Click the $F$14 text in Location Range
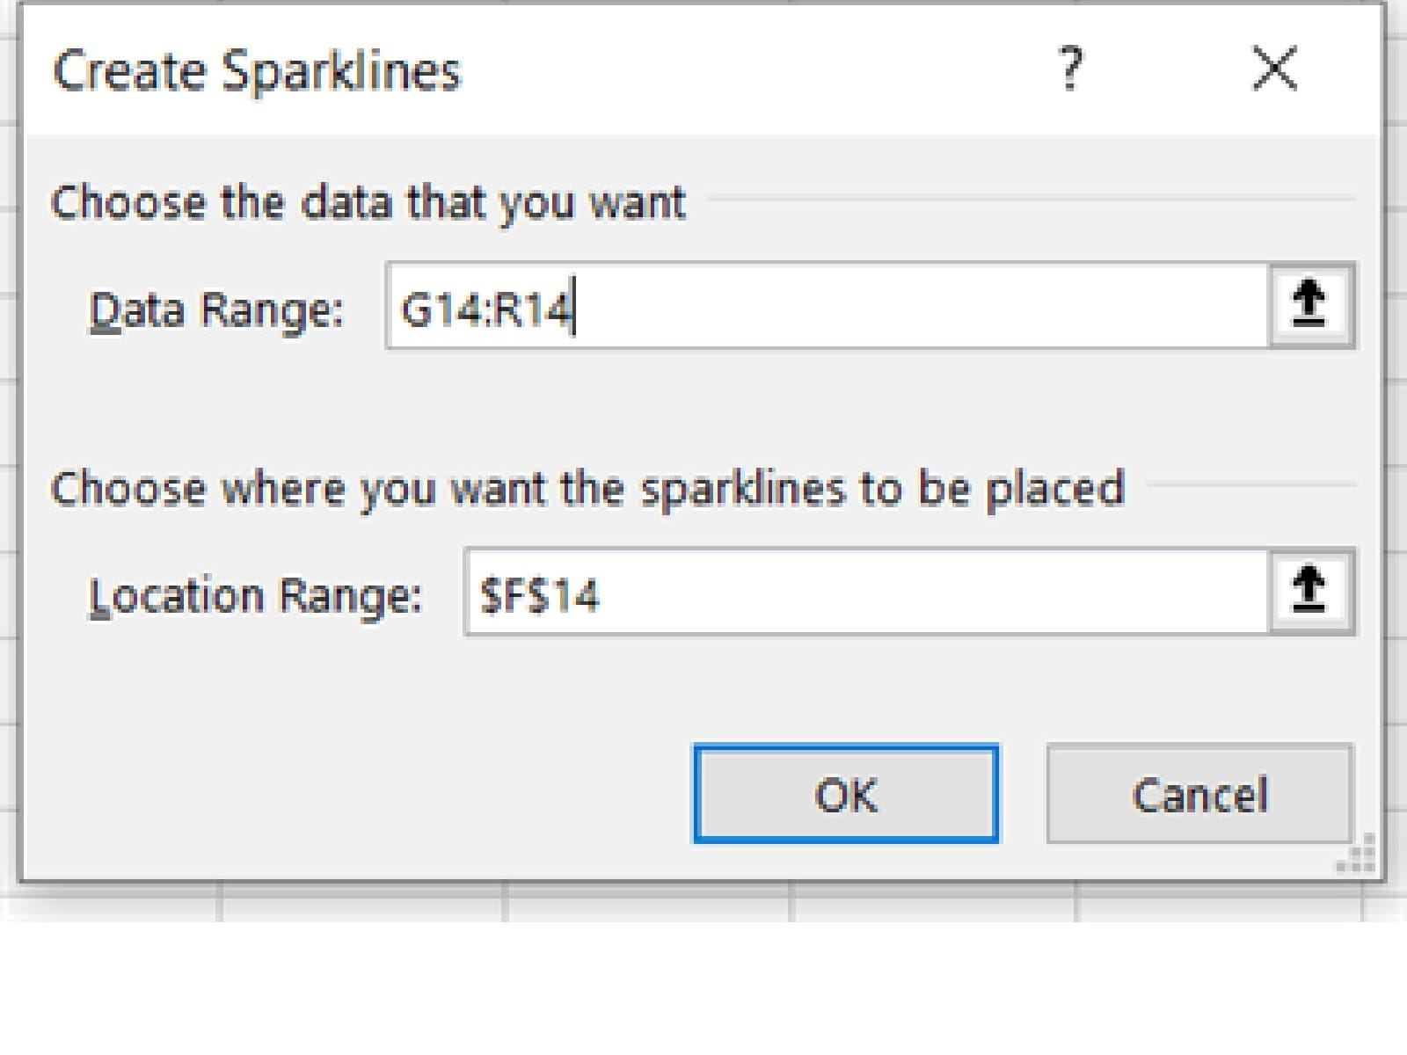This screenshot has width=1407, height=1055. [x=538, y=595]
